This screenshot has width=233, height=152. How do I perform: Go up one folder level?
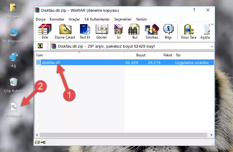[40, 46]
